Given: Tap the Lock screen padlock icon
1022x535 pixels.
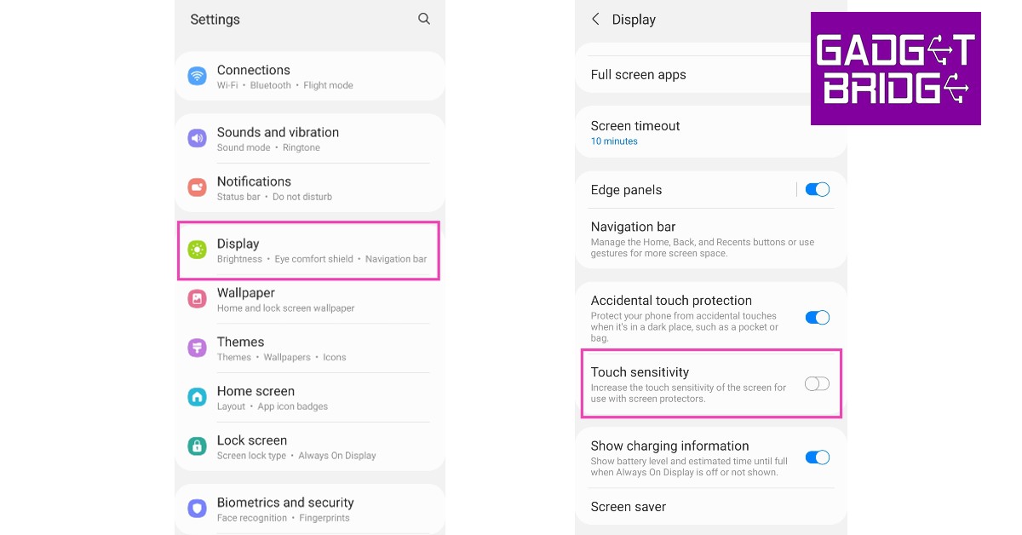Looking at the screenshot, I should (198, 446).
